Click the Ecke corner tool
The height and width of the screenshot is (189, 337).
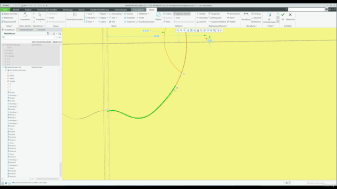[x=177, y=18]
